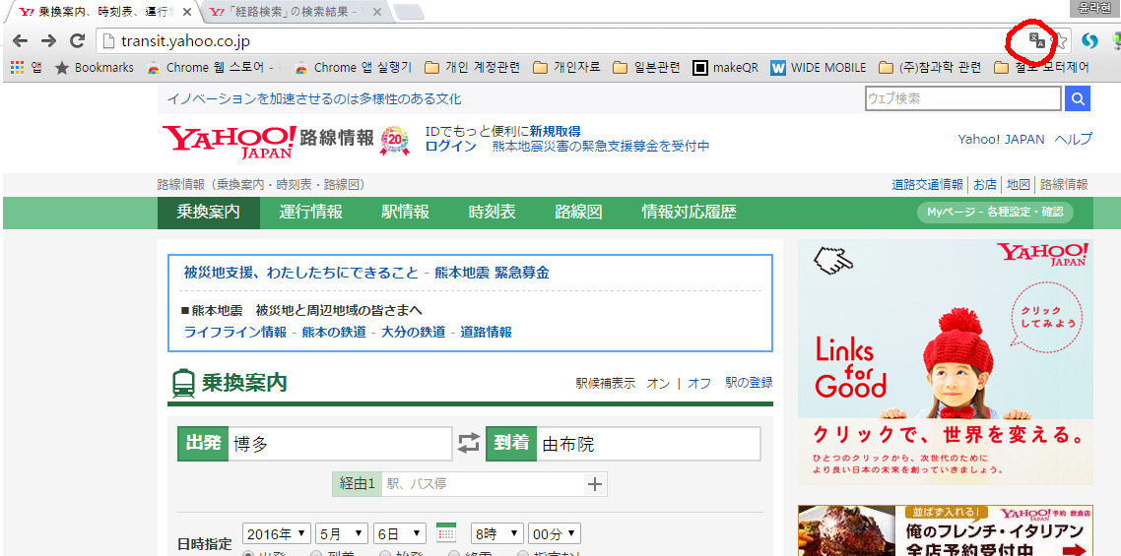Turn station suggestions オン
This screenshot has width=1121, height=556.
click(x=658, y=384)
